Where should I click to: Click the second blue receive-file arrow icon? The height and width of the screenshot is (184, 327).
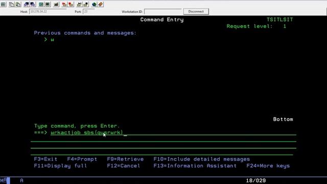33,4
